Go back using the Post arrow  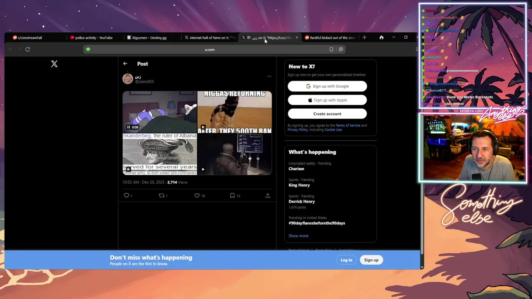(x=125, y=64)
